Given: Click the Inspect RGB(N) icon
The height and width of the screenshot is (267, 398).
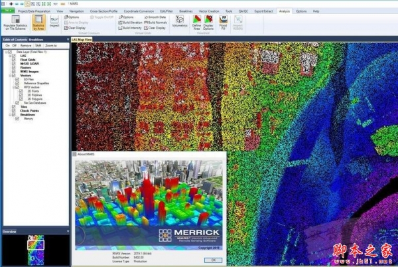Looking at the screenshot, I should tap(238, 19).
